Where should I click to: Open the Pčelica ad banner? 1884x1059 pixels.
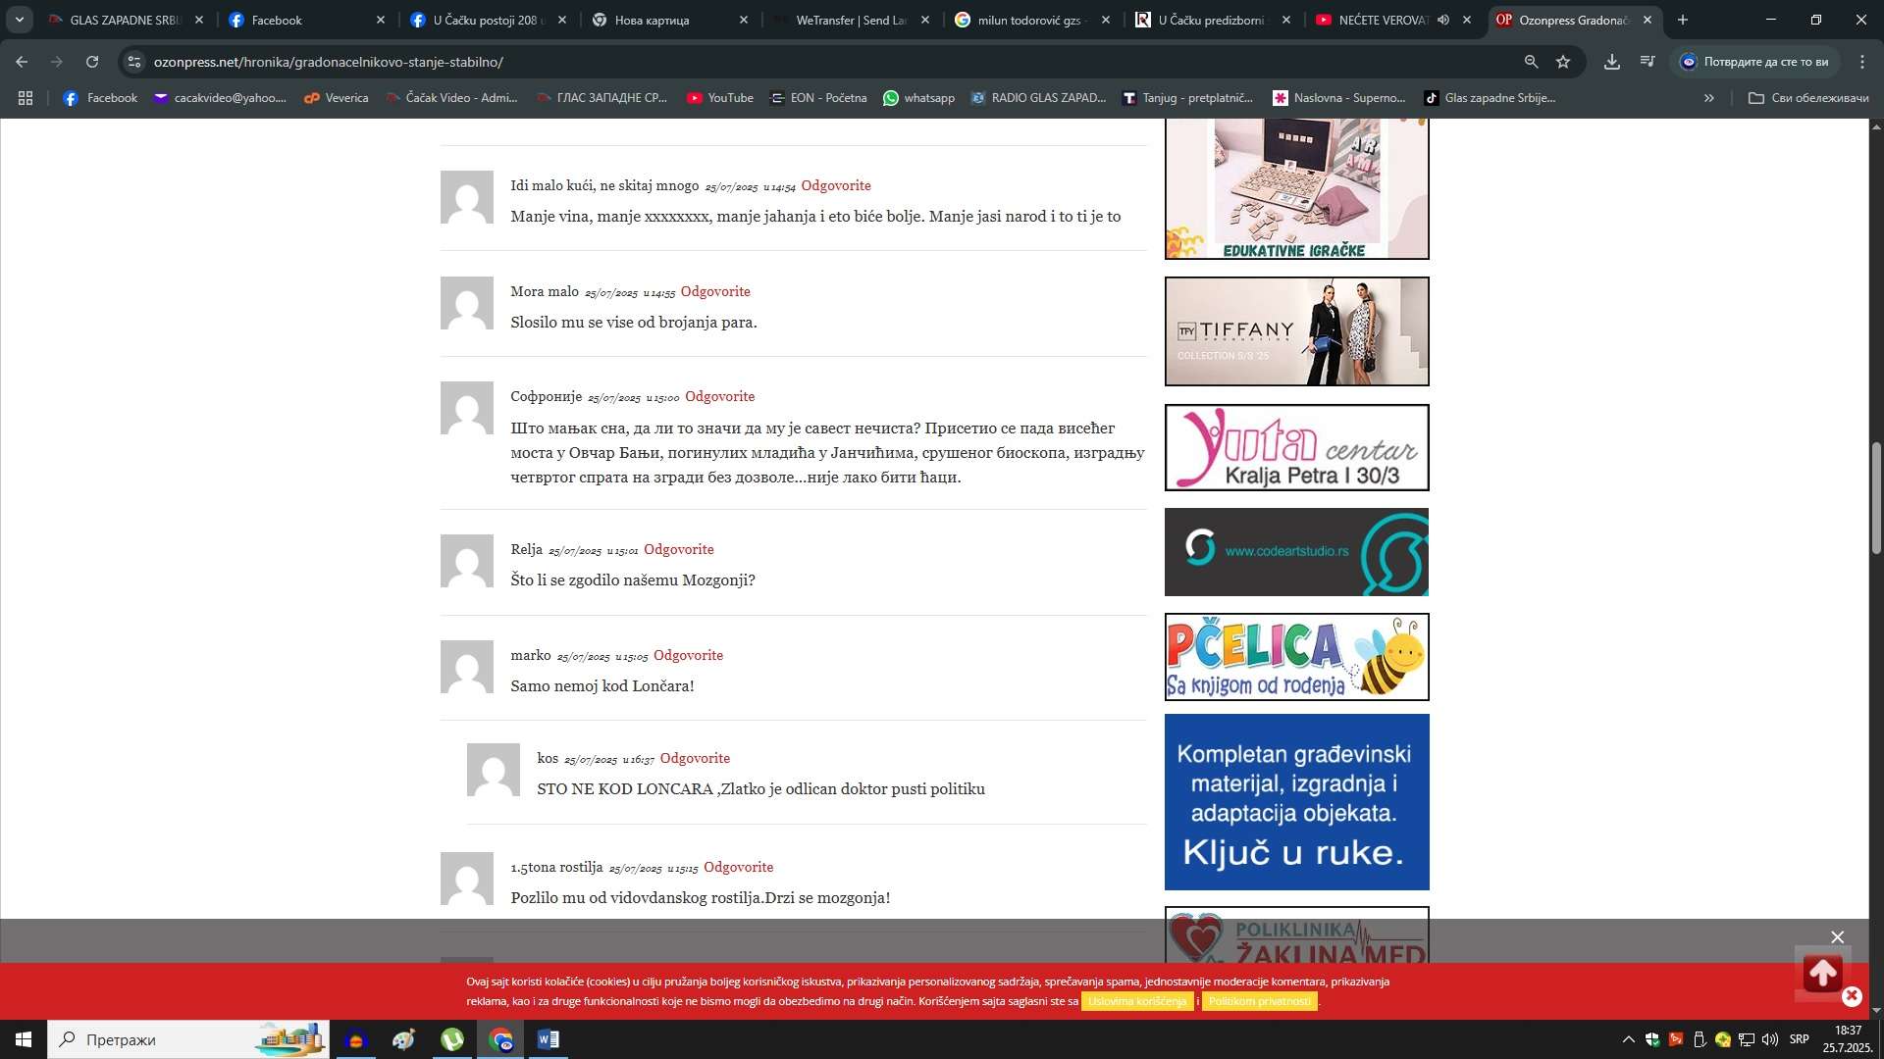pyautogui.click(x=1296, y=657)
